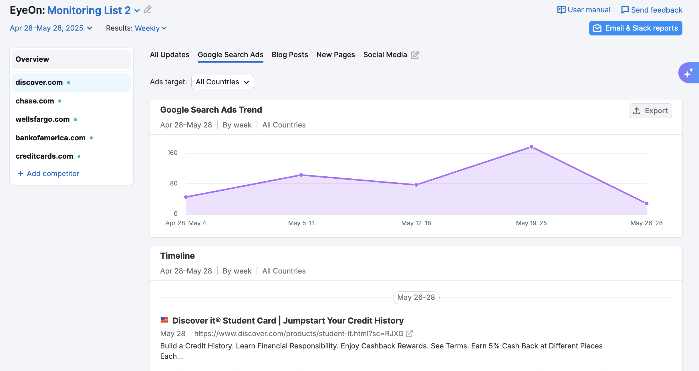The height and width of the screenshot is (371, 699).
Task: Open the AI sparkle assistant button
Action: pos(688,73)
